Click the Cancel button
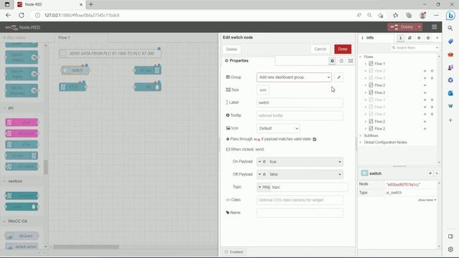The image size is (459, 258). point(320,49)
